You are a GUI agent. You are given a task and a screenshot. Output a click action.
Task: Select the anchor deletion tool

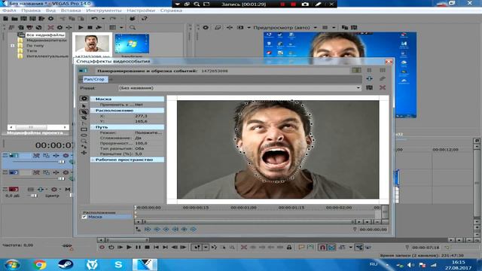tap(84, 118)
